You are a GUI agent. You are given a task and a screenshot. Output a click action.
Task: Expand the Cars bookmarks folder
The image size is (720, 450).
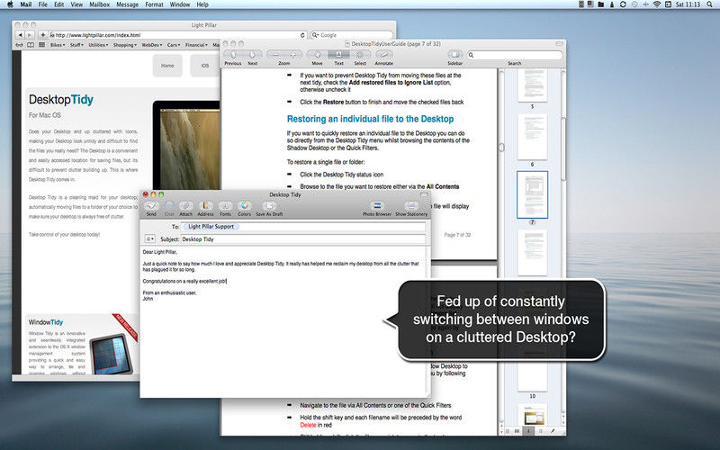pos(174,45)
